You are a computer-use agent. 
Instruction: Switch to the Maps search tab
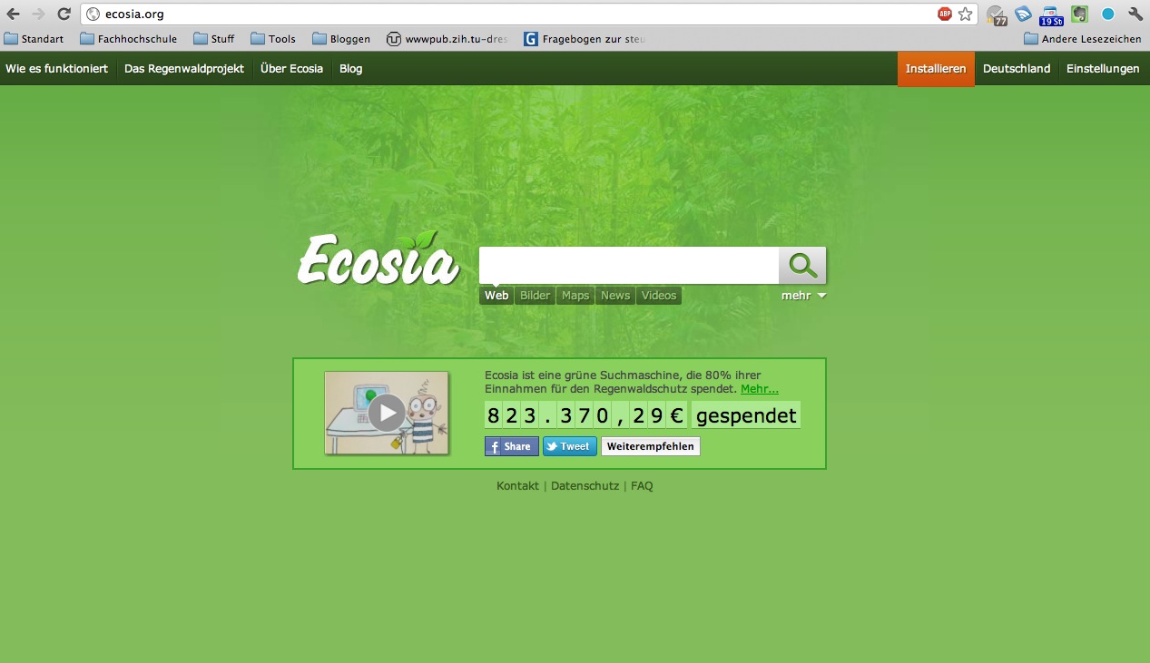575,296
